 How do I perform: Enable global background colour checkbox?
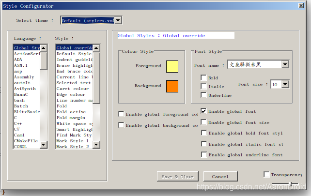121,125
